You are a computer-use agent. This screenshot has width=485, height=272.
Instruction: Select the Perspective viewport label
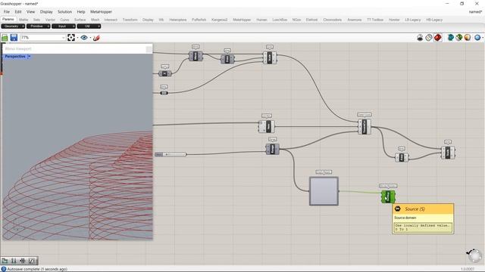tap(15, 57)
